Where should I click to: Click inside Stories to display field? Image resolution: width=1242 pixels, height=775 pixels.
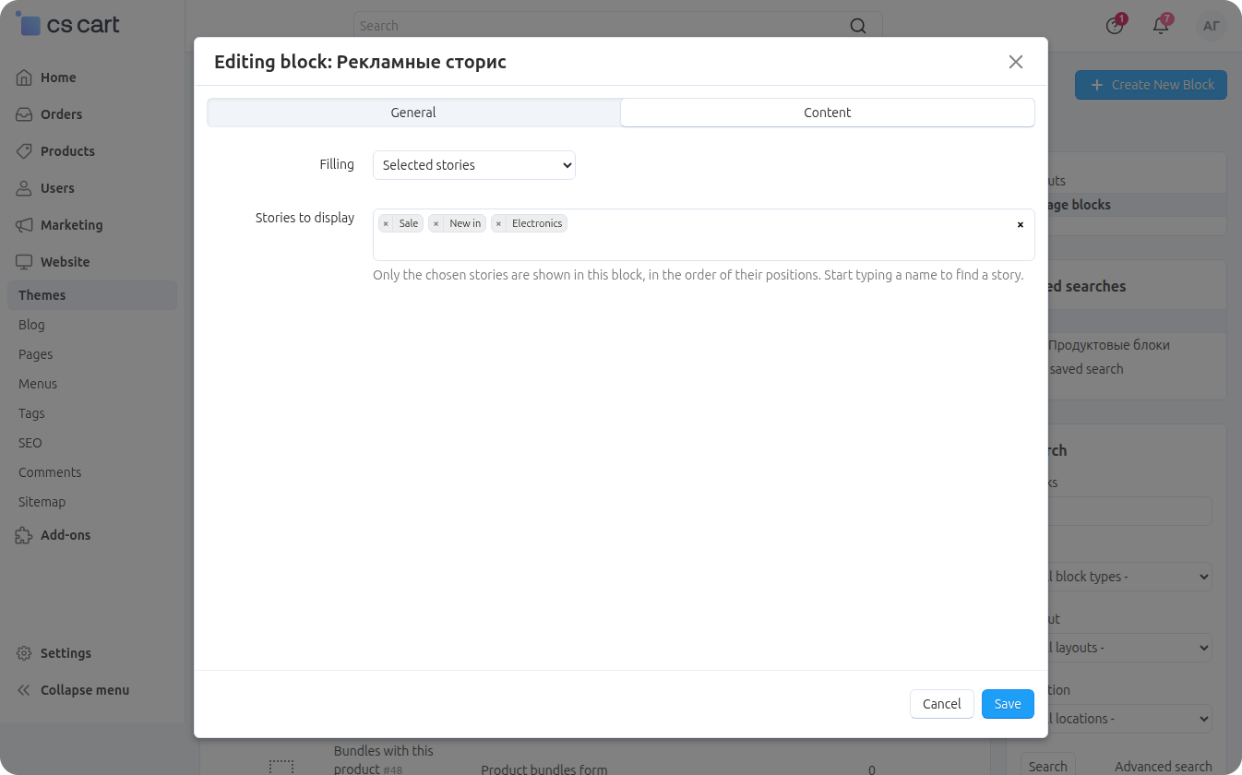coord(703,235)
